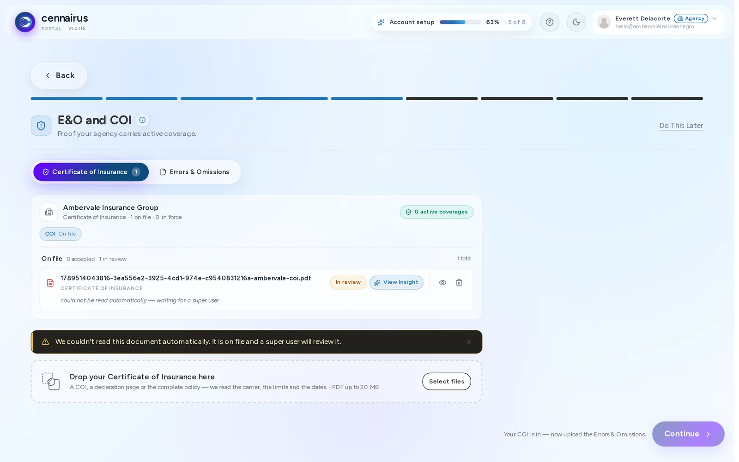This screenshot has height=462, width=739.
Task: Click the Account setup progress bar
Action: coord(460,22)
